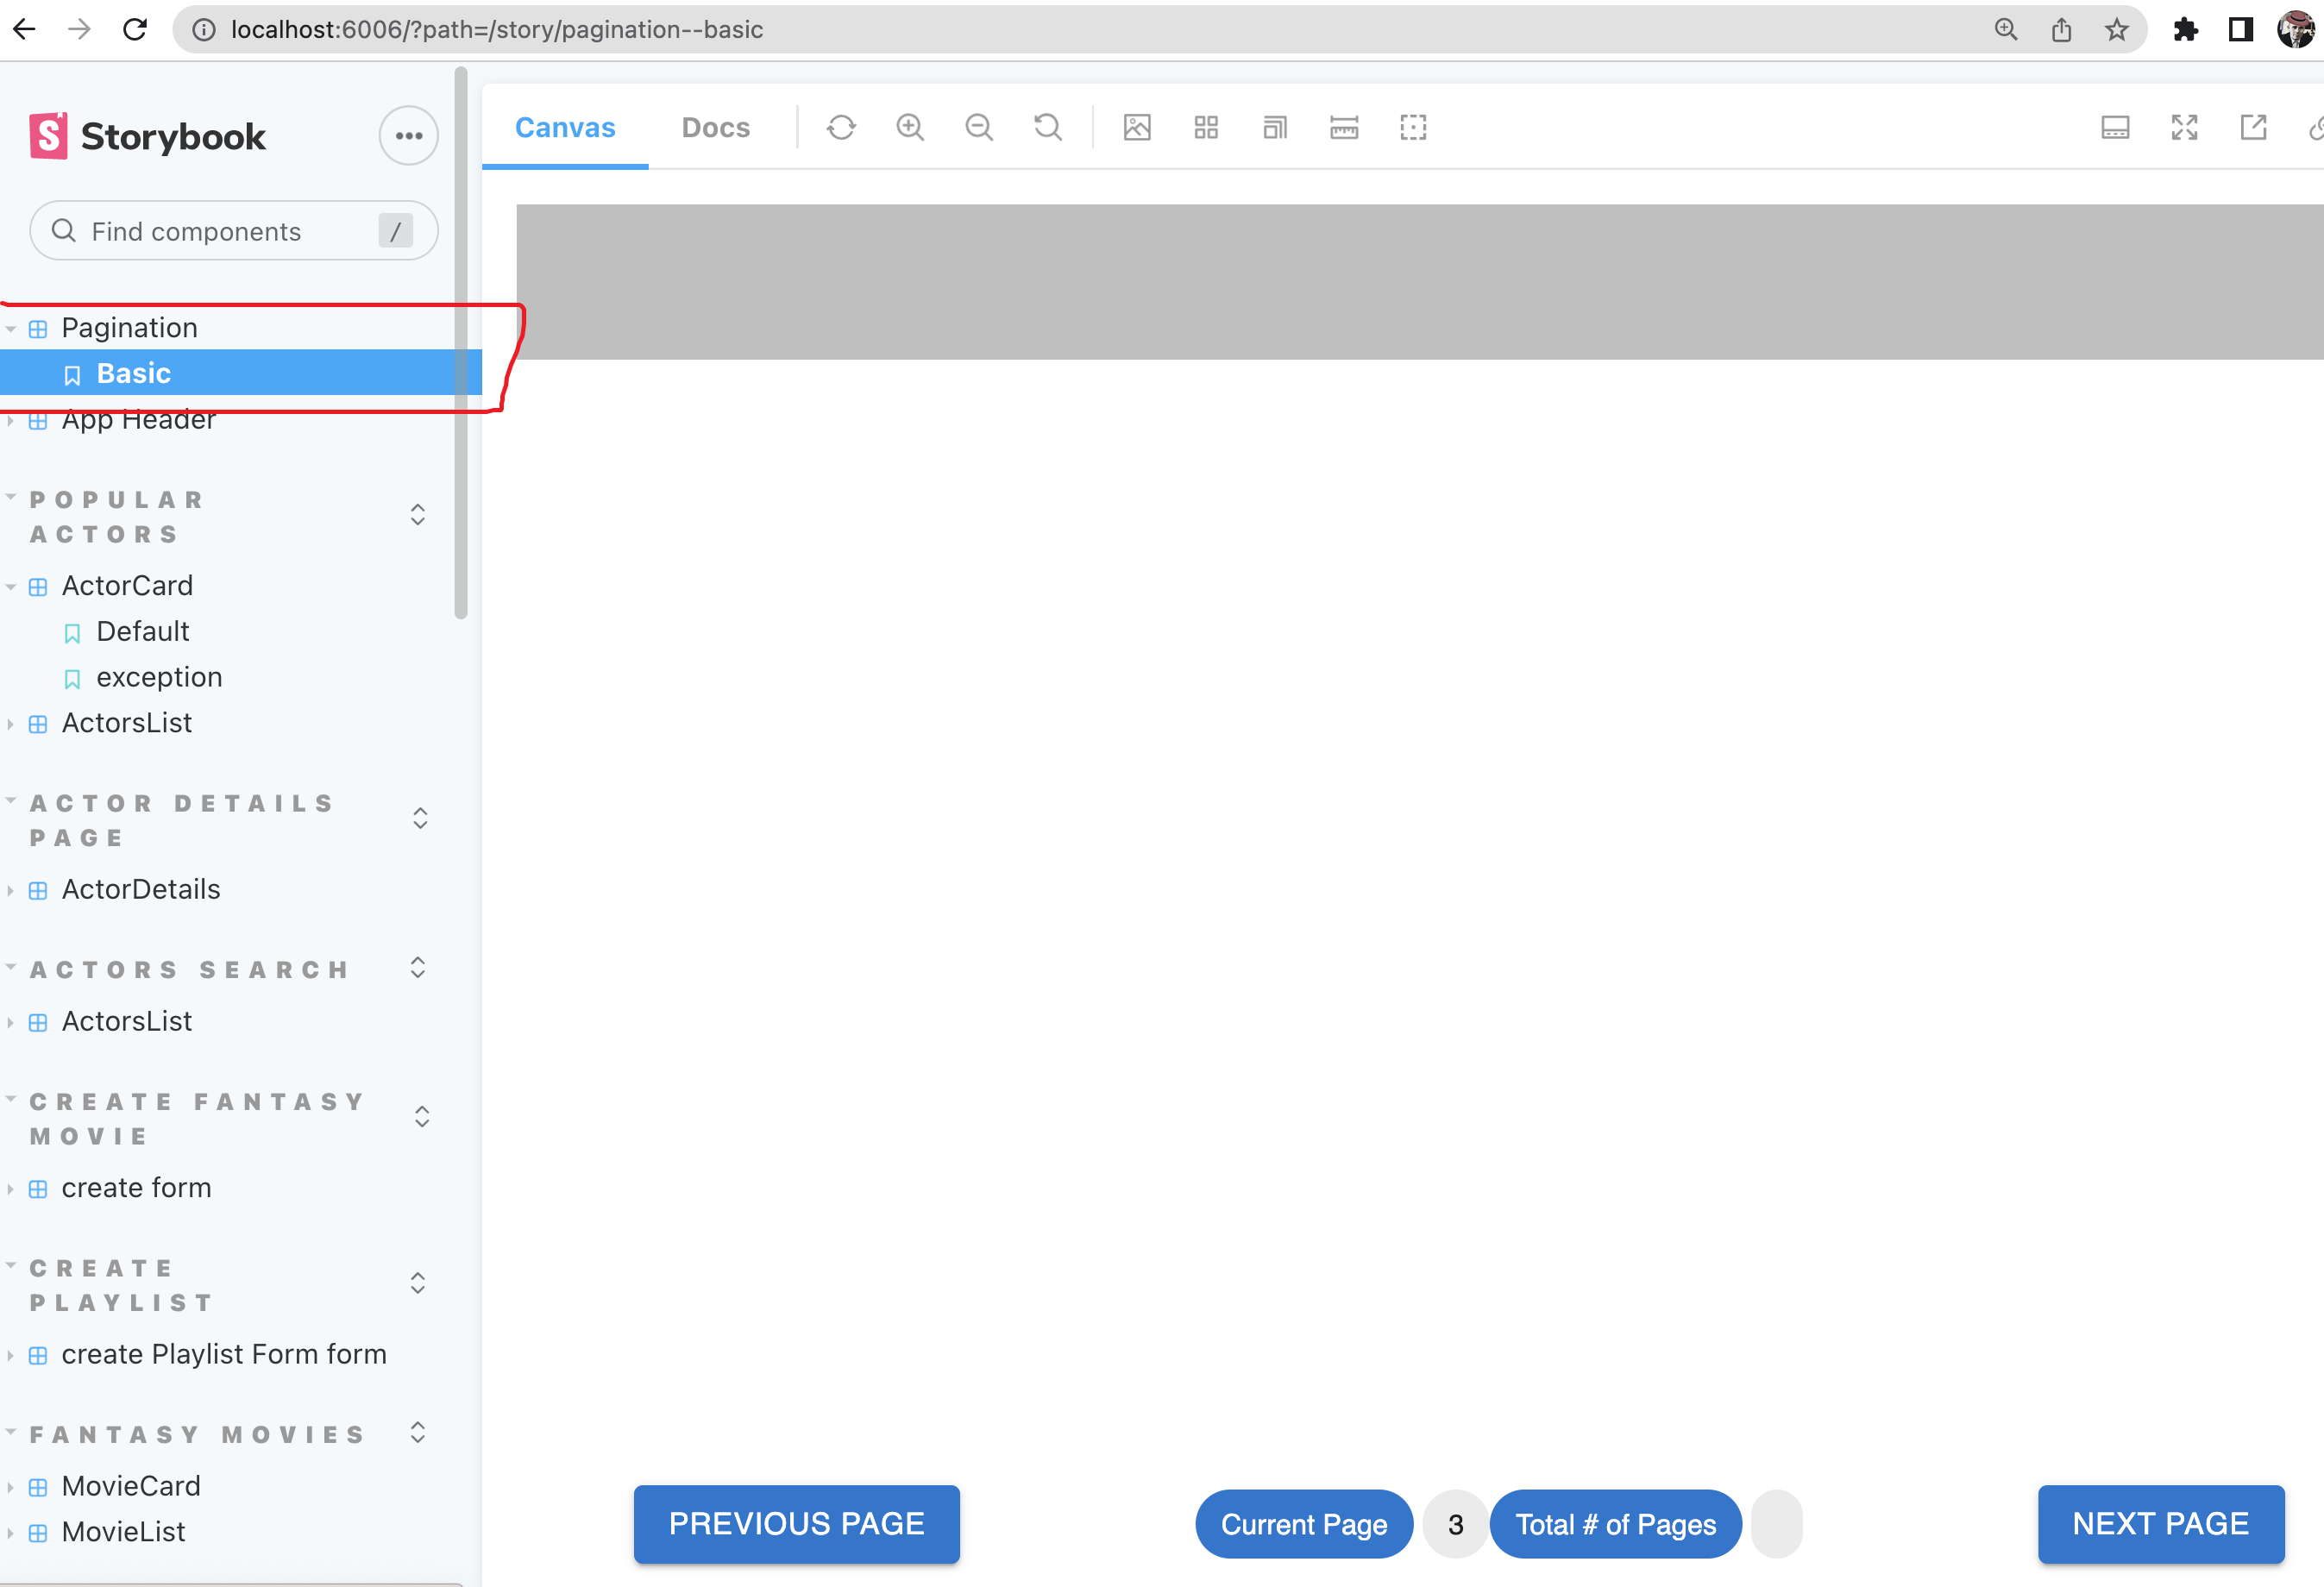
Task: Click the go full screen icon
Action: pos(2184,128)
